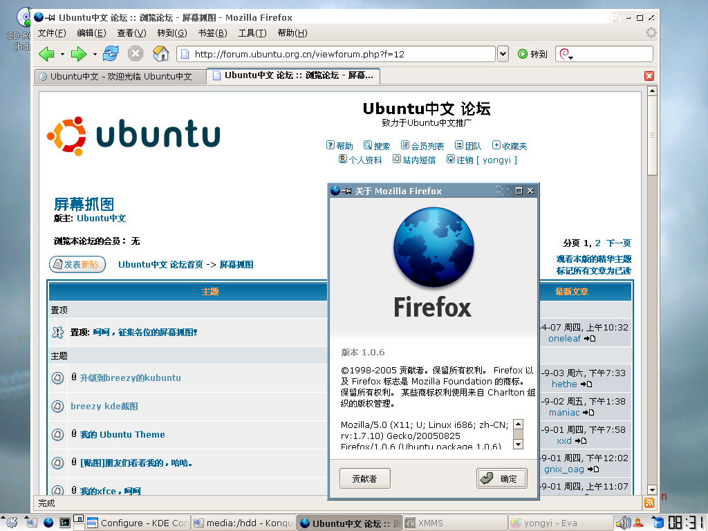Open user maniac's profile
Image resolution: width=708 pixels, height=531 pixels.
(564, 413)
